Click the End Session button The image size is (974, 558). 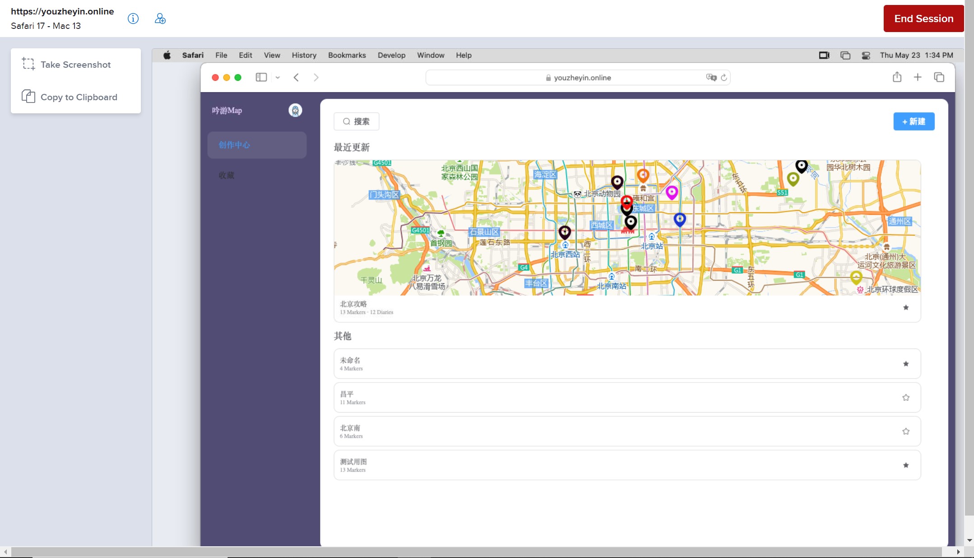pos(923,19)
